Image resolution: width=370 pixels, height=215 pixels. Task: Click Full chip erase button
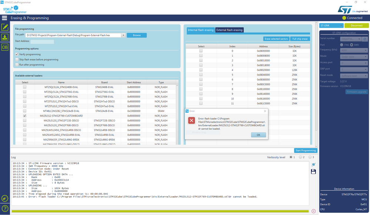coord(300,38)
